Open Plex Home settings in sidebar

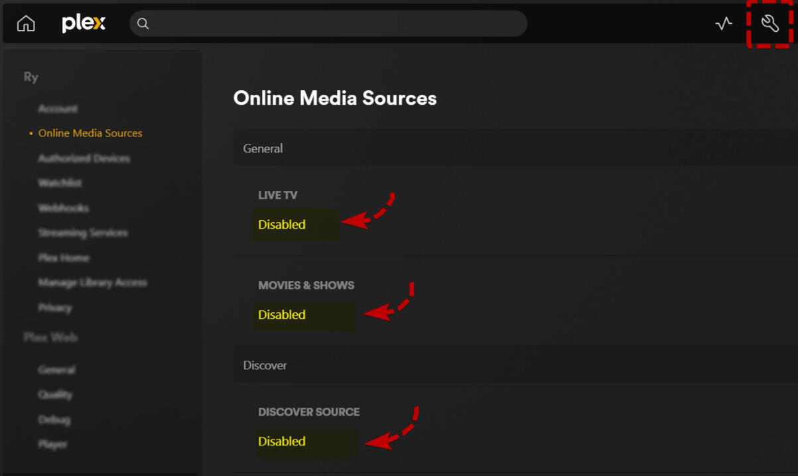64,258
